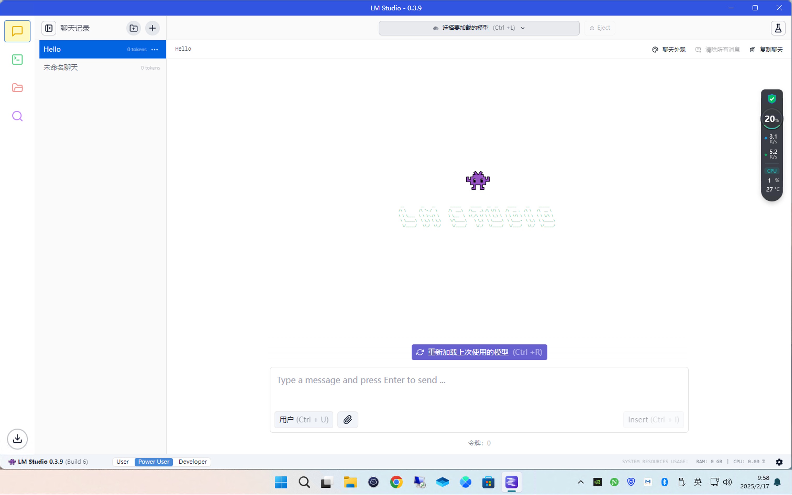Open 聊天外观 chat appearance settings

point(669,50)
